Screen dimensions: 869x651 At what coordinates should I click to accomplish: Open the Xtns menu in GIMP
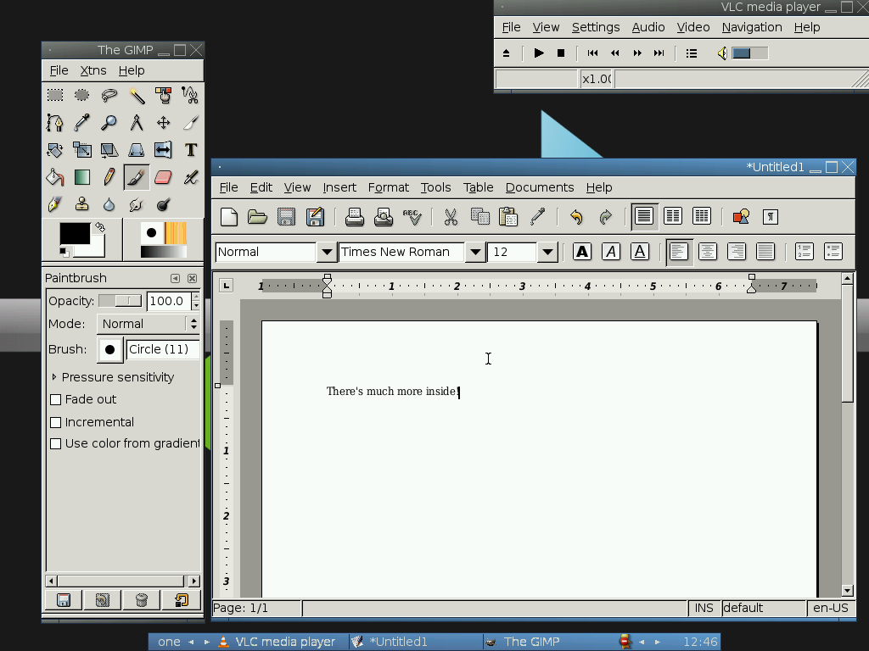(93, 70)
